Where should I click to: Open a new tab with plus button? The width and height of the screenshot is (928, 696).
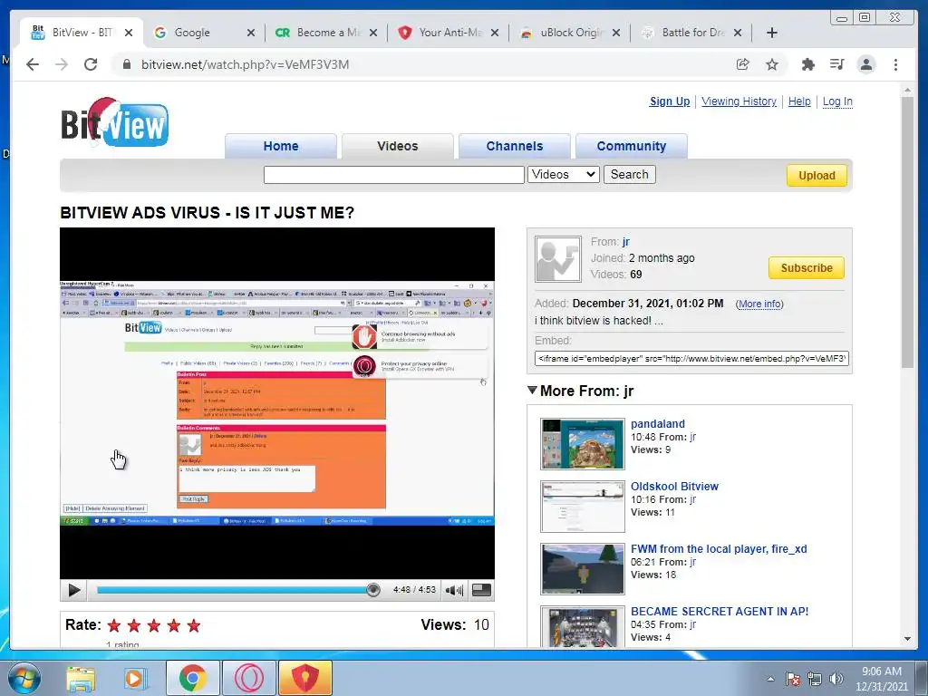tap(772, 33)
